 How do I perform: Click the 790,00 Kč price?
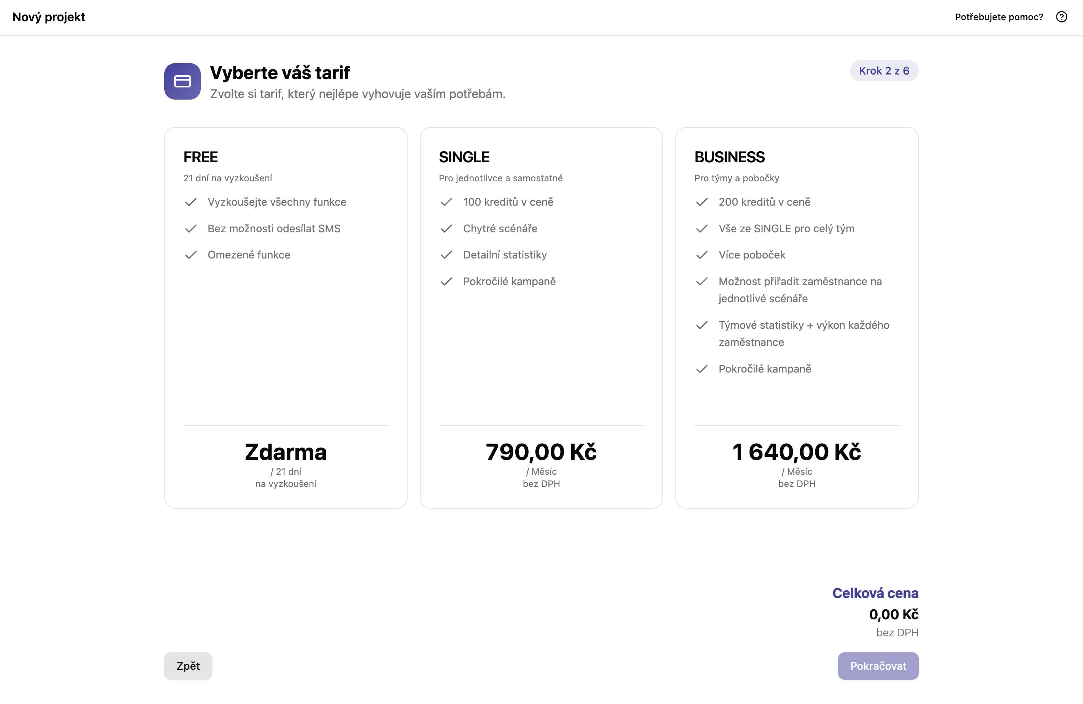(x=541, y=452)
